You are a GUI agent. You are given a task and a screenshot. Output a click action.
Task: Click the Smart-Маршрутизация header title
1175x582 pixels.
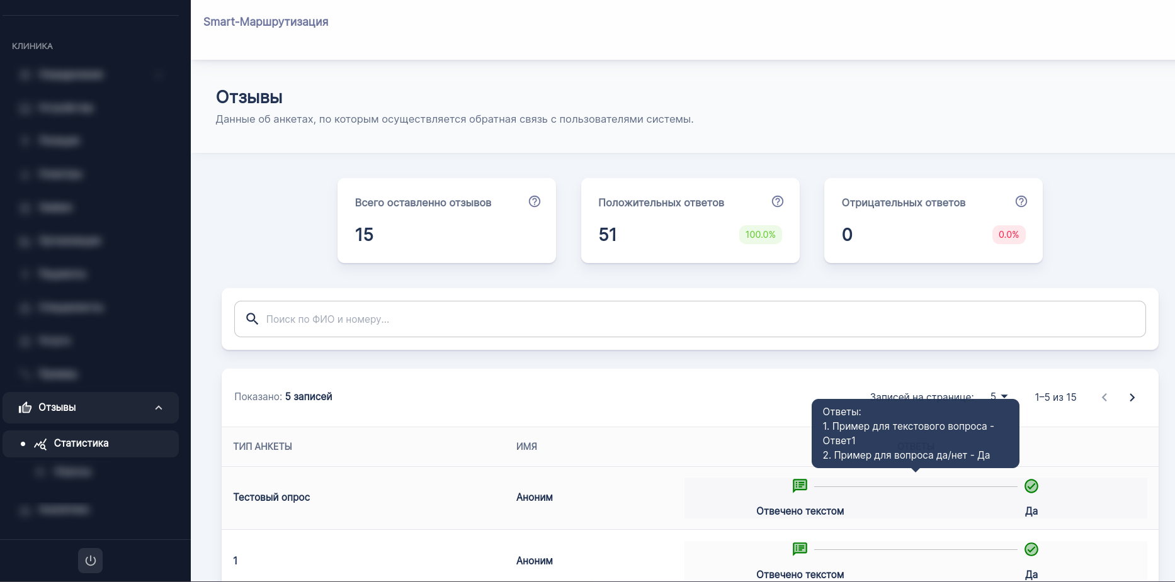point(266,22)
